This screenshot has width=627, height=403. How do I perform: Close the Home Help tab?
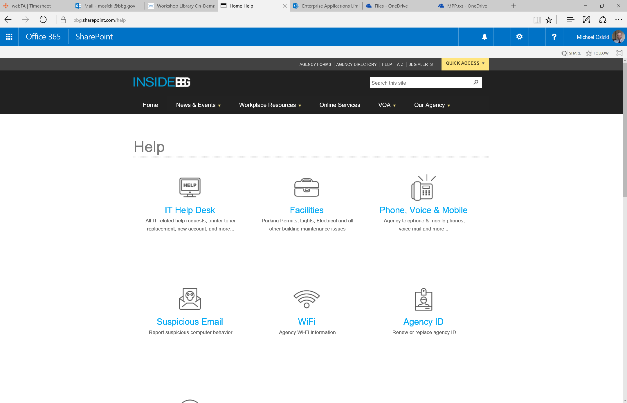pos(284,6)
